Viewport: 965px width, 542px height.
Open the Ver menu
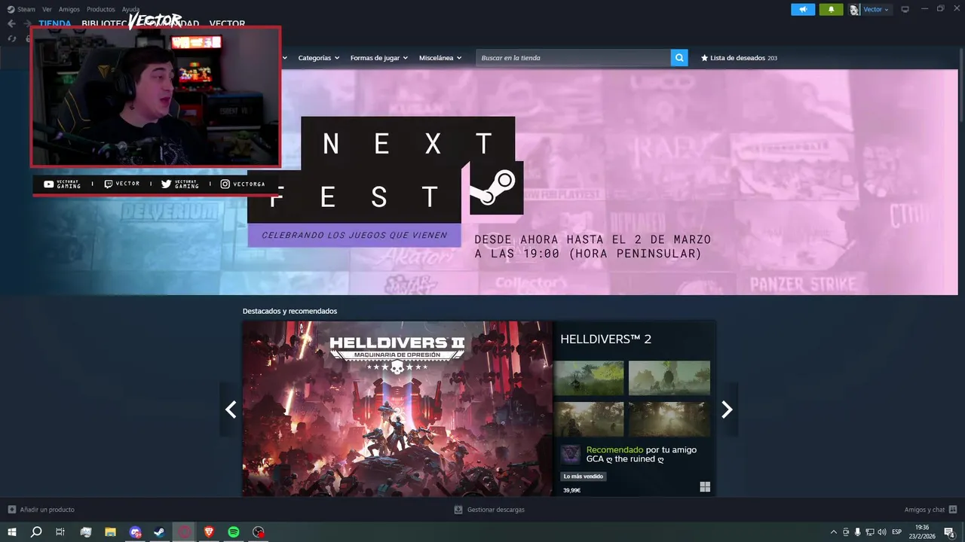[47, 9]
